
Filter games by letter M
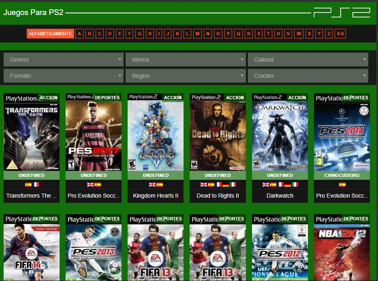(197, 34)
